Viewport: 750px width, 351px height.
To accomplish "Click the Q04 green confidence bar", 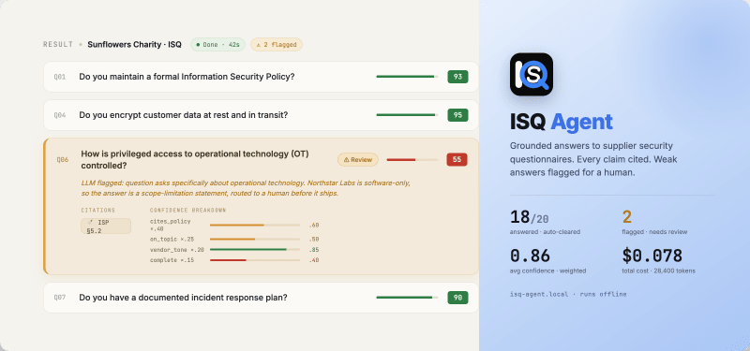I will (x=407, y=115).
